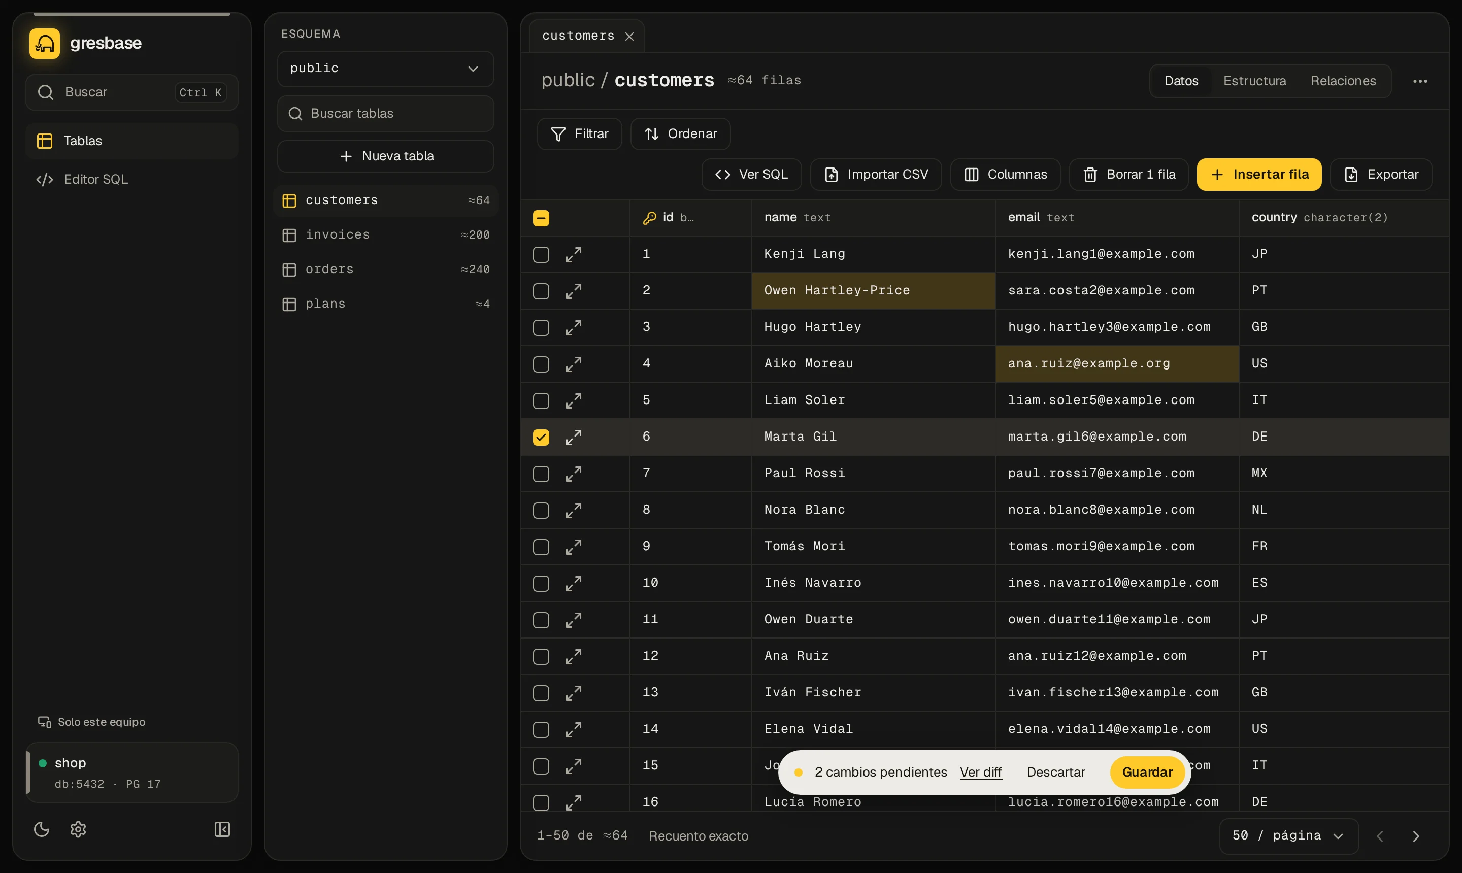
Task: Click the Buscar global search box
Action: tap(132, 92)
